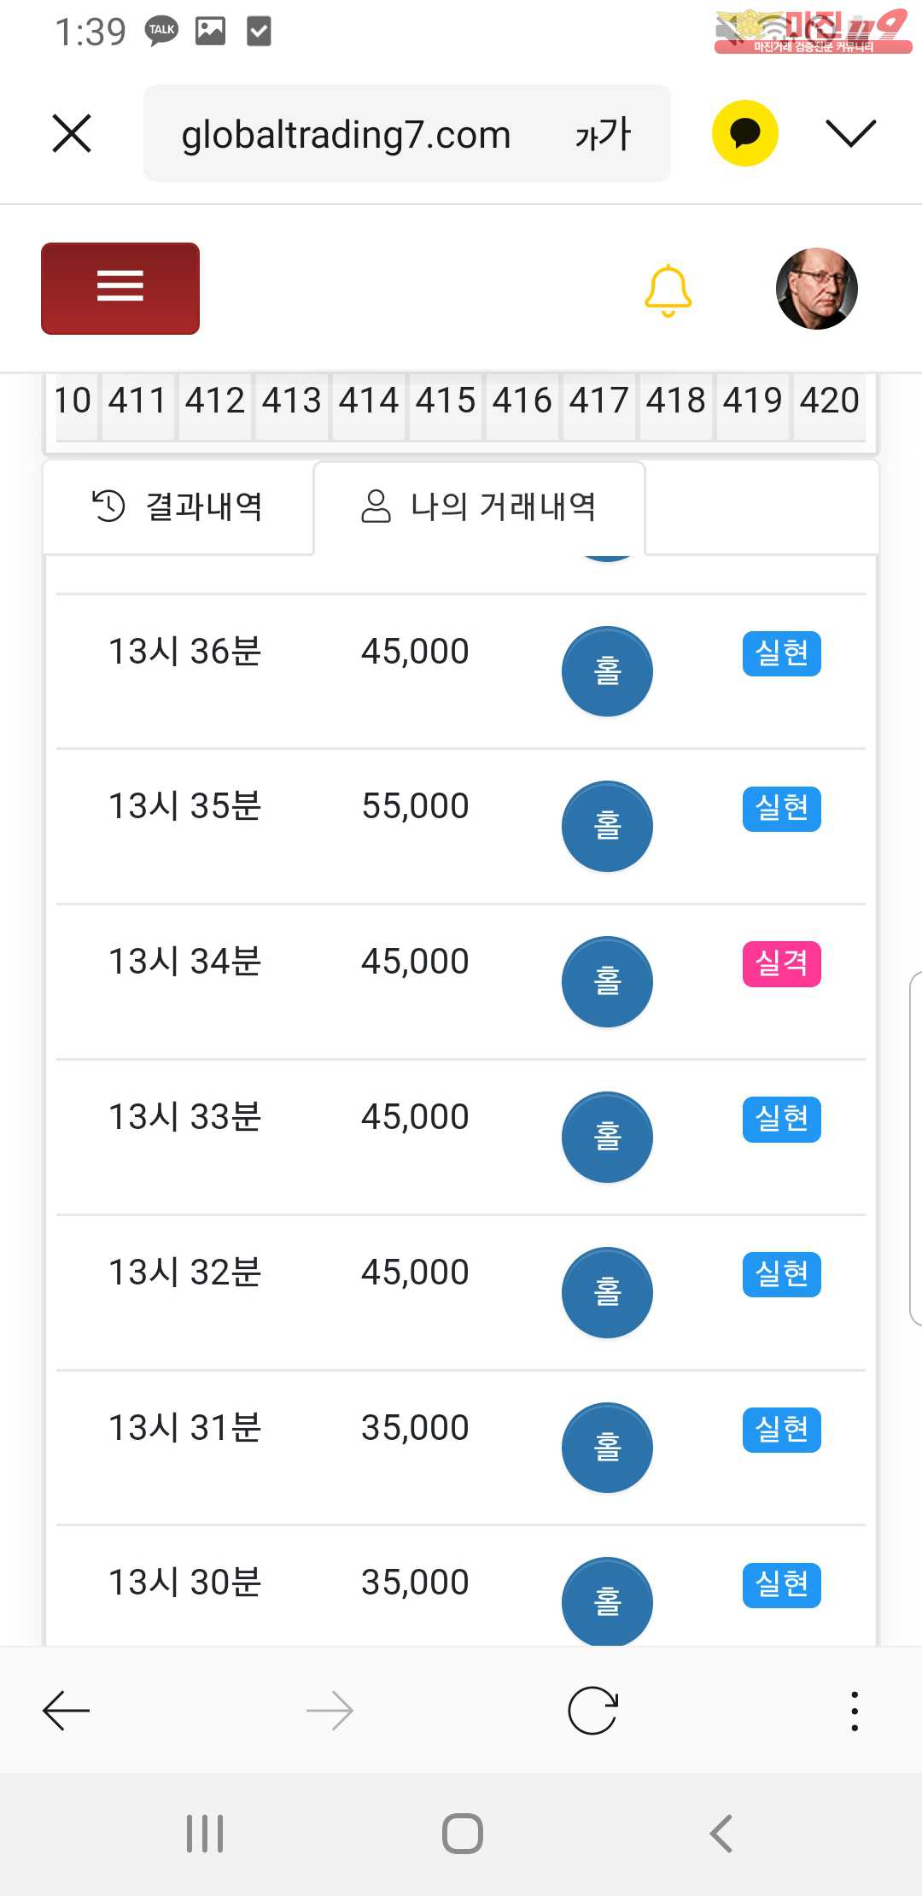Screen dimensions: 922x1896
Task: Open the user profile avatar
Action: click(x=816, y=289)
